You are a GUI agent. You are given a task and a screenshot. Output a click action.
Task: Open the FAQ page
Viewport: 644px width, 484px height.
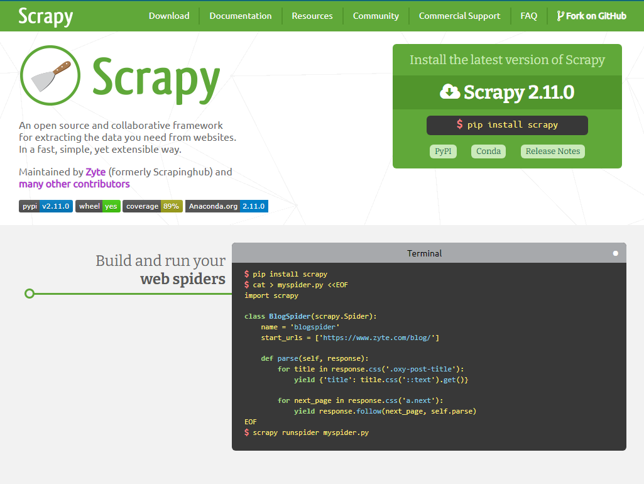point(529,16)
